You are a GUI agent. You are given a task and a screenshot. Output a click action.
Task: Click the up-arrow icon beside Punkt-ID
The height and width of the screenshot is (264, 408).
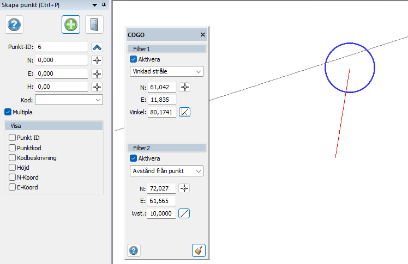[x=97, y=47]
